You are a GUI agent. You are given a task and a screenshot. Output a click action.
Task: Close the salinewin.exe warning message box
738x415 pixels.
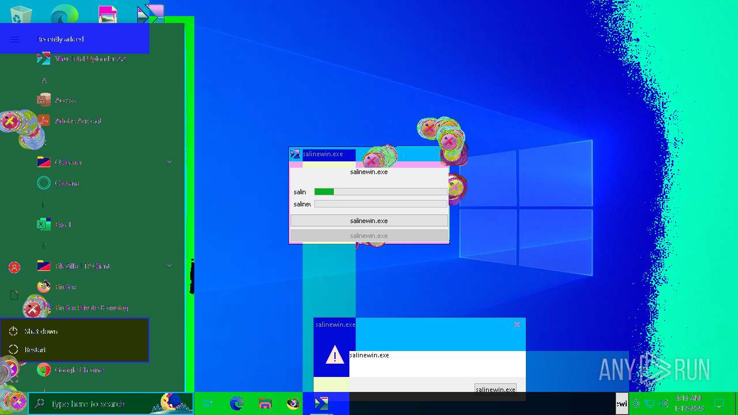coord(517,325)
